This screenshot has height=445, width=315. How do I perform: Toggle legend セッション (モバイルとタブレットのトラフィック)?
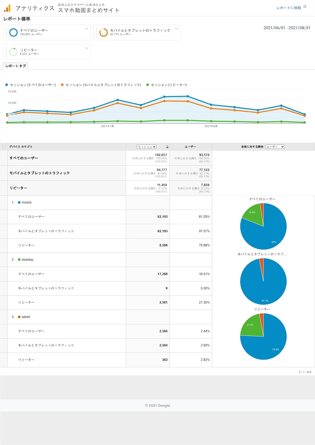(101, 85)
